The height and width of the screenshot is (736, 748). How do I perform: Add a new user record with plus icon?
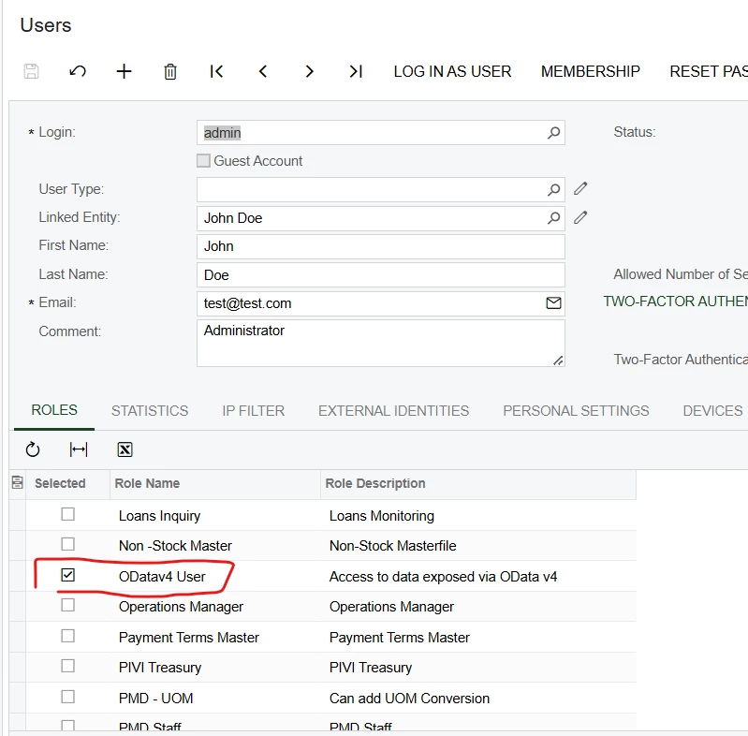(x=124, y=71)
